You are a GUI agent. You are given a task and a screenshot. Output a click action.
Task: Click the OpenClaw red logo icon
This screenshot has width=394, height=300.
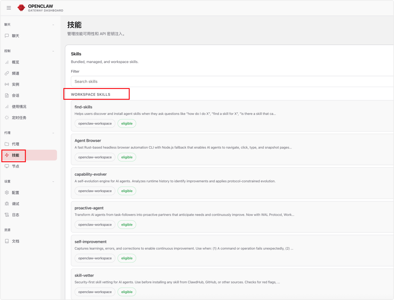(22, 8)
